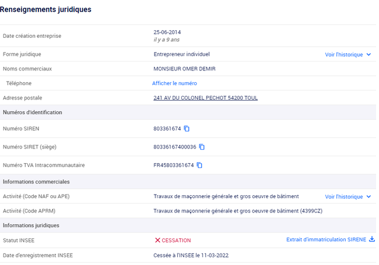Click the CESSATION status label

click(x=176, y=240)
